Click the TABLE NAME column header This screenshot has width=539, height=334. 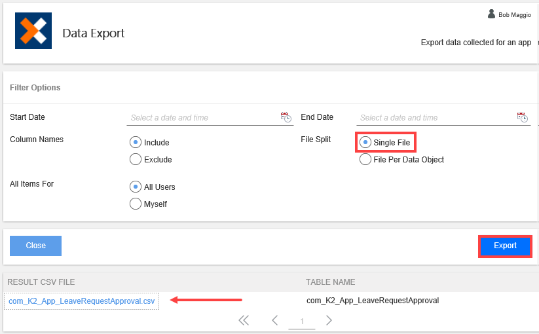coord(330,282)
